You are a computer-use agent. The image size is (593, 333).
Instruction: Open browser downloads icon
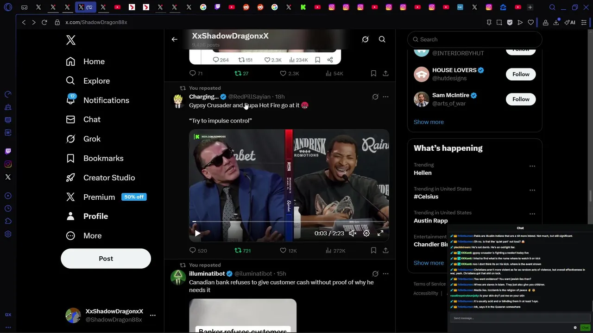556,22
